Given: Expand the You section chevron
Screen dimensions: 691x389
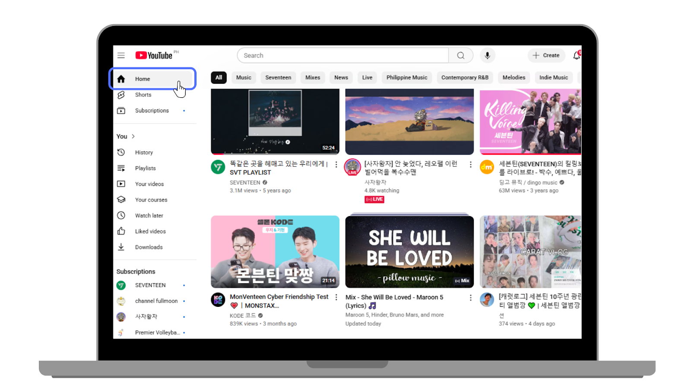Looking at the screenshot, I should pos(133,136).
